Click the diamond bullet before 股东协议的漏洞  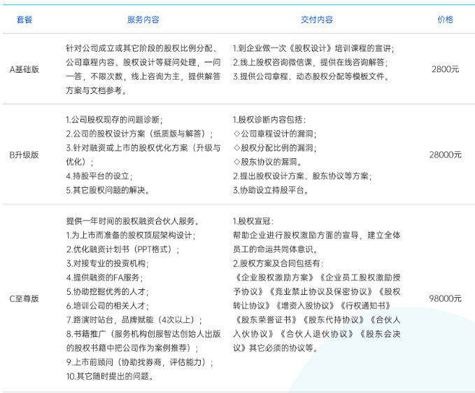[236, 162]
